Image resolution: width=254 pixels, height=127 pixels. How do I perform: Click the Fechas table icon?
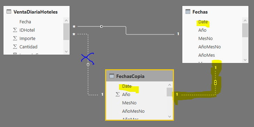click(188, 12)
